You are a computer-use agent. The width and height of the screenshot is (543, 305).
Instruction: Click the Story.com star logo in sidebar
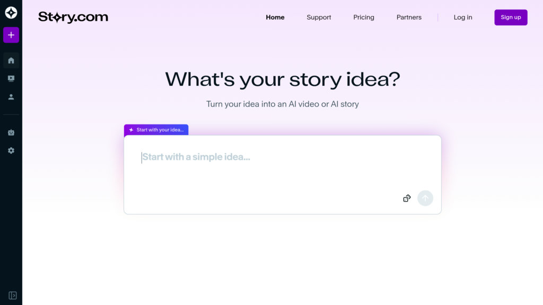click(x=11, y=13)
